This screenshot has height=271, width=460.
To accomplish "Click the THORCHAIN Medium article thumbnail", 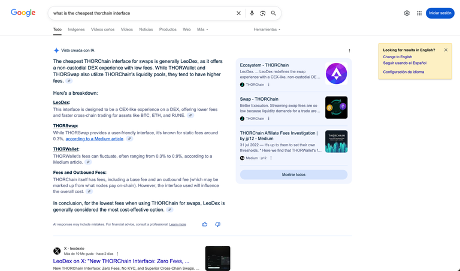I will point(336,141).
